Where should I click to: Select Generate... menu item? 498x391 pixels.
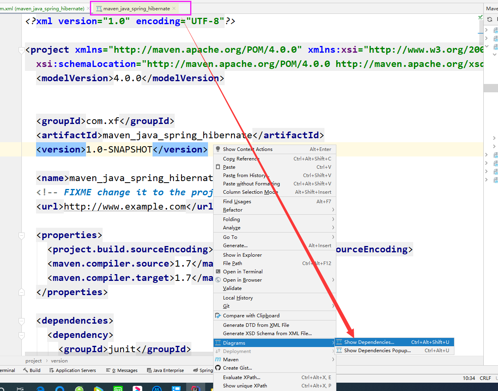(x=274, y=246)
